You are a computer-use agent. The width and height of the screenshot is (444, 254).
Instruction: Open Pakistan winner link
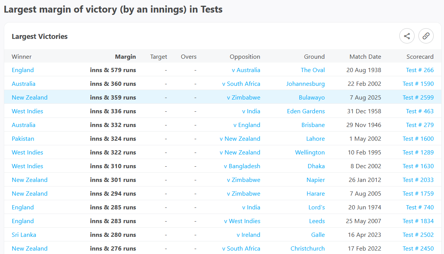point(23,139)
